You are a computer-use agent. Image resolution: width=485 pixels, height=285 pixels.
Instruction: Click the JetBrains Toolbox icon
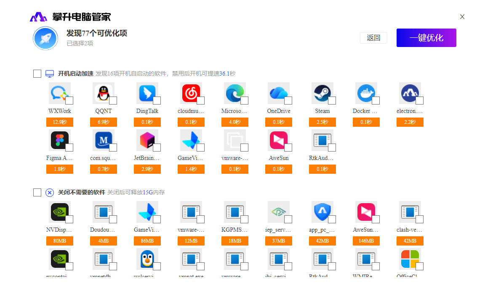click(x=147, y=140)
